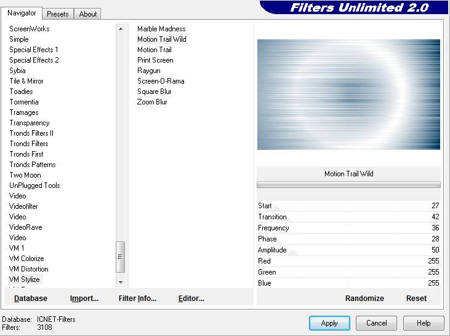Show Filter Info...
Viewport: 450px width, 336px height.
point(137,298)
